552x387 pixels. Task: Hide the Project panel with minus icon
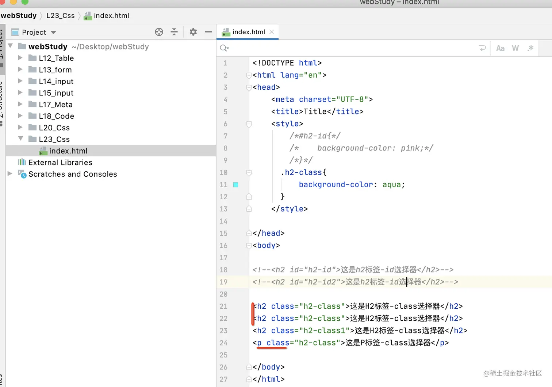[208, 32]
